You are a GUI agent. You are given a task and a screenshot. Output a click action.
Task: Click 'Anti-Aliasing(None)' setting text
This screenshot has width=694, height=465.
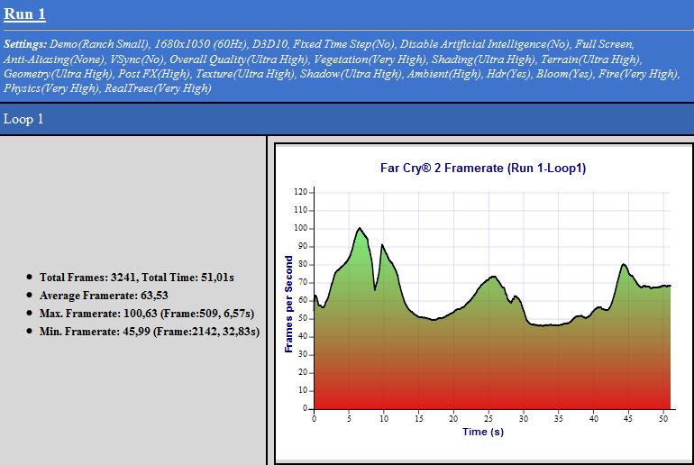pos(55,59)
